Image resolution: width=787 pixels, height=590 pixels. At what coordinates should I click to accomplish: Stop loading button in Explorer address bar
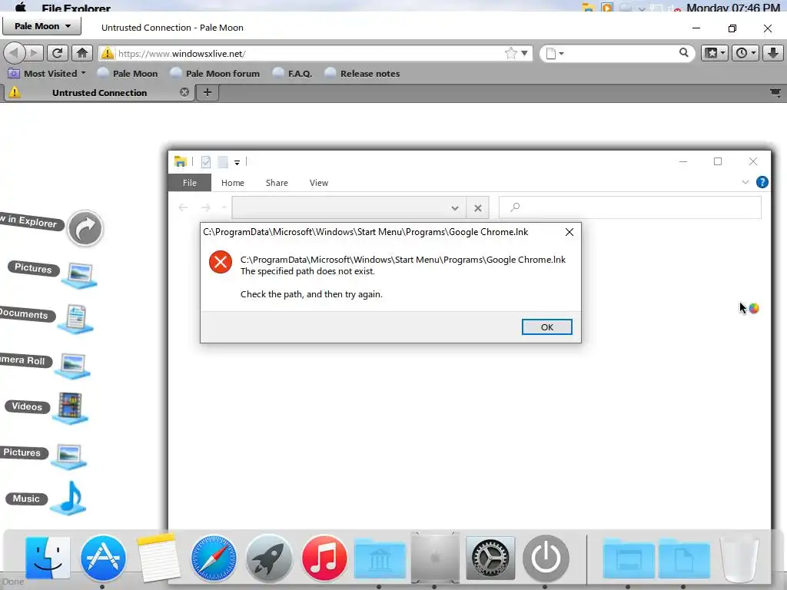478,207
